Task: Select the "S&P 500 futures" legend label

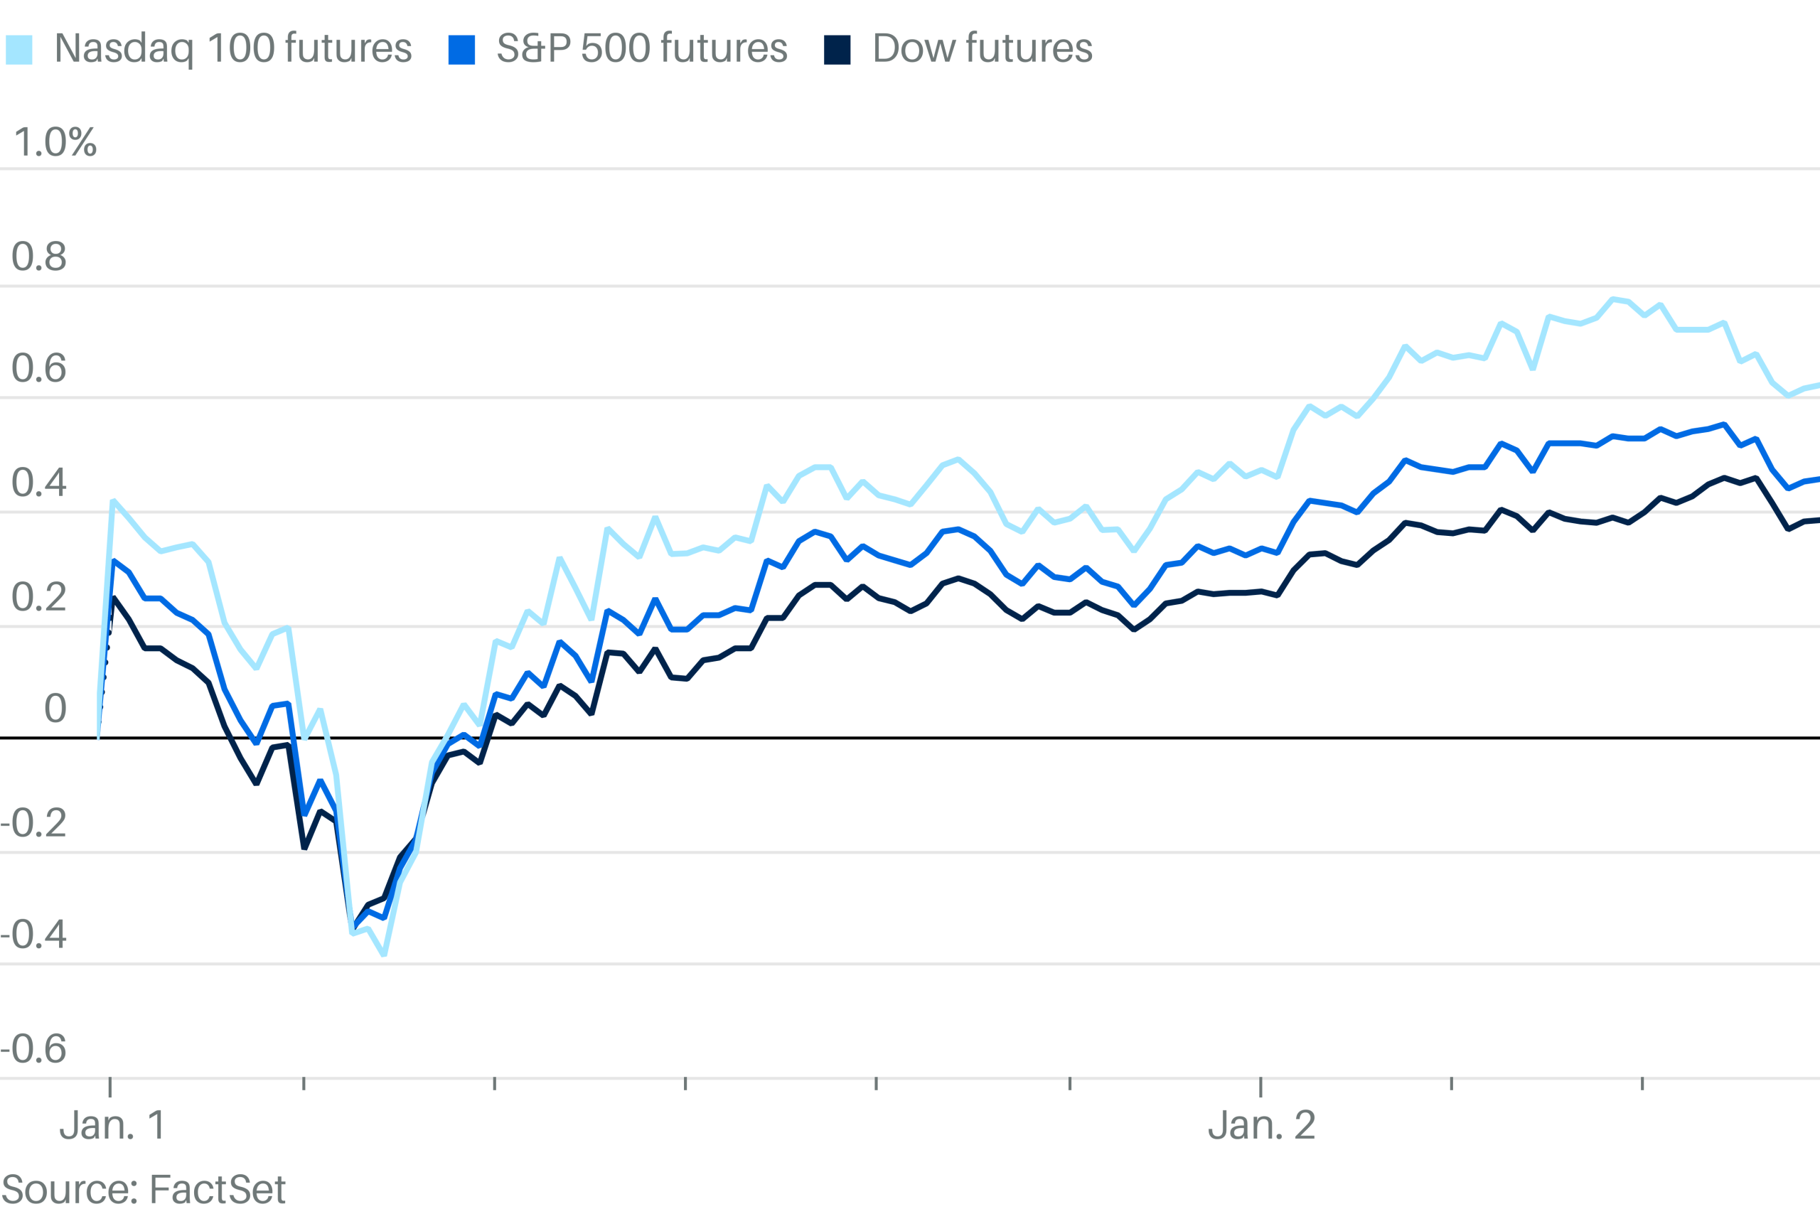Action: (x=642, y=48)
